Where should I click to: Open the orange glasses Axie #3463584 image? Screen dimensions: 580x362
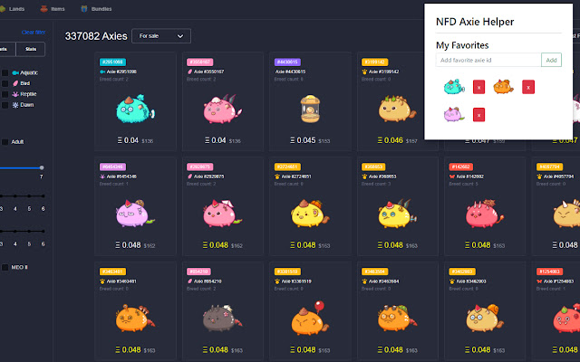click(397, 318)
